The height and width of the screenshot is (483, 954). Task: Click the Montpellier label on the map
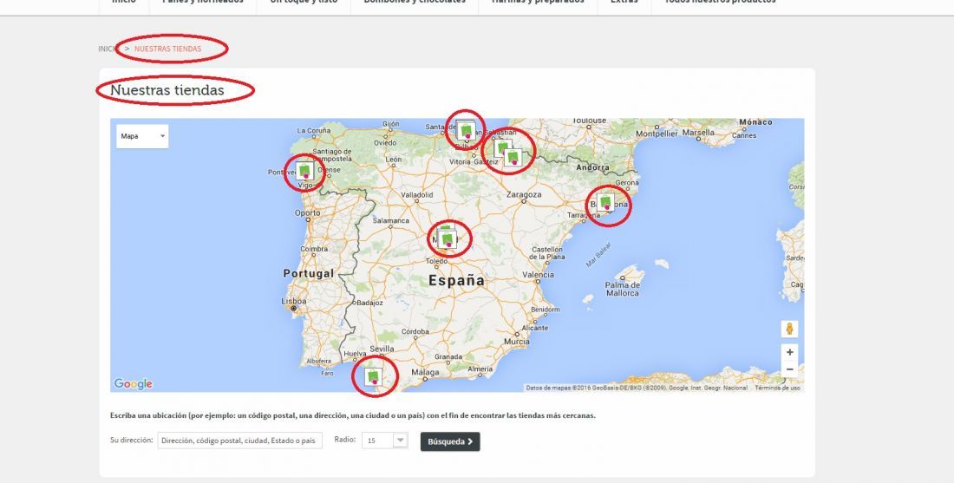657,134
